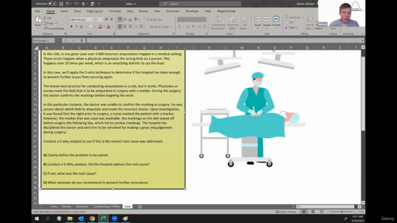This screenshot has height=223, width=397.
Task: Click the Name Box showing Rectangle 1
Action: [43, 40]
